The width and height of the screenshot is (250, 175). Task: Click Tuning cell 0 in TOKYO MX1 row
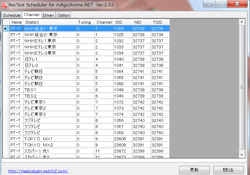click(x=85, y=139)
